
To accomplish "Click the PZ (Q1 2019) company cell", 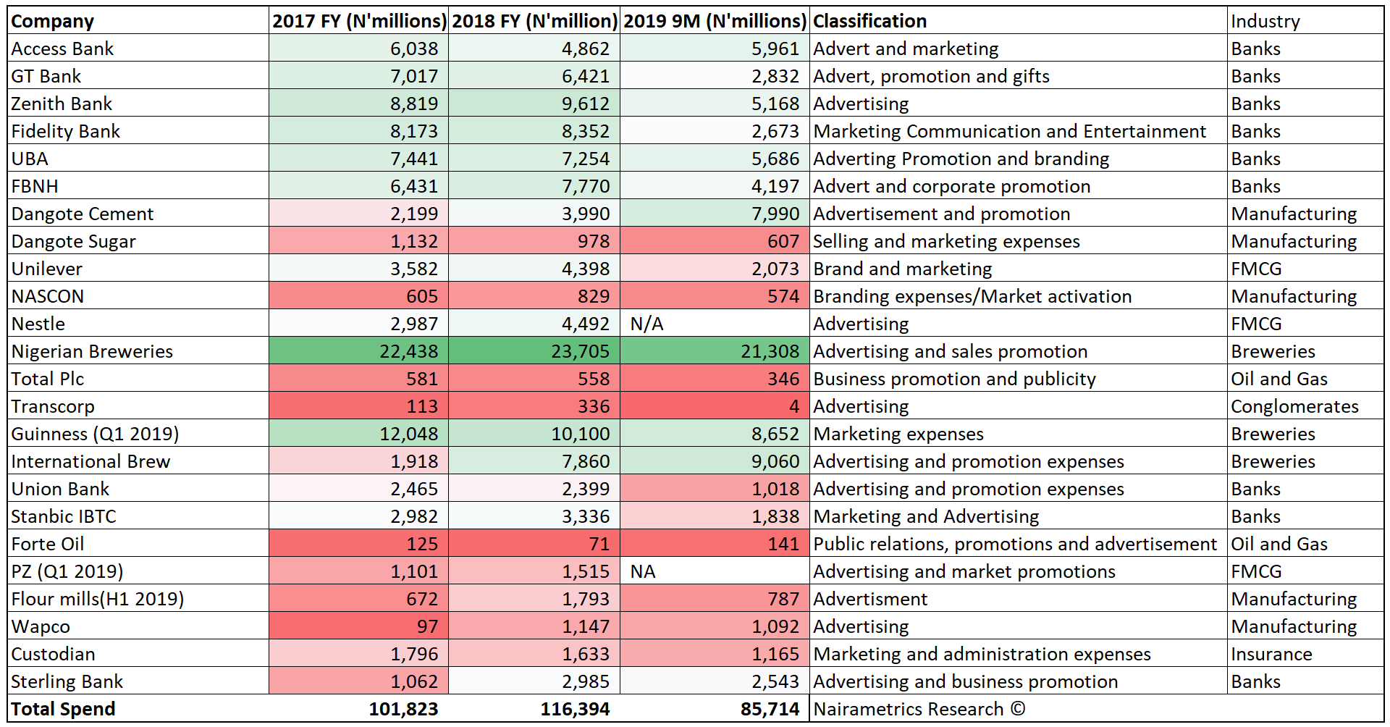I will coord(138,571).
